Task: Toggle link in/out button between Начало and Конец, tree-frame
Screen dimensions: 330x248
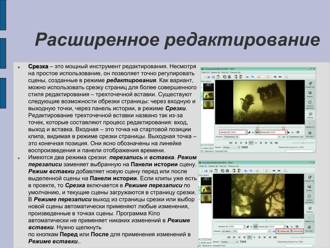Action: coord(255,227)
